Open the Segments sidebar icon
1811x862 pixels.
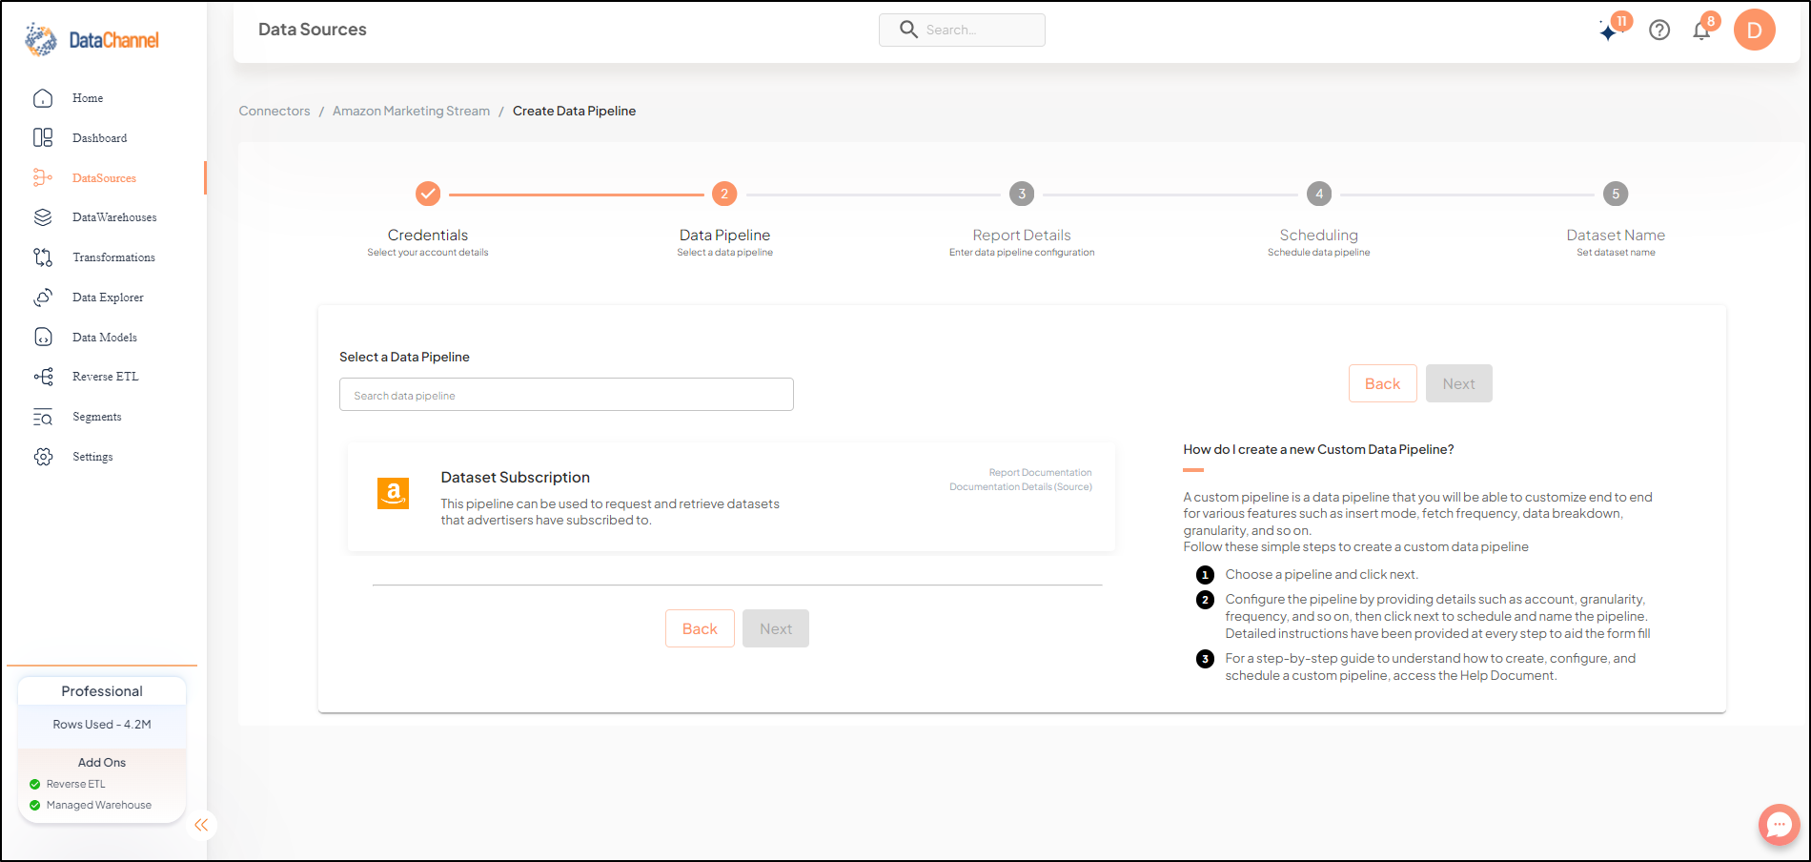[43, 417]
